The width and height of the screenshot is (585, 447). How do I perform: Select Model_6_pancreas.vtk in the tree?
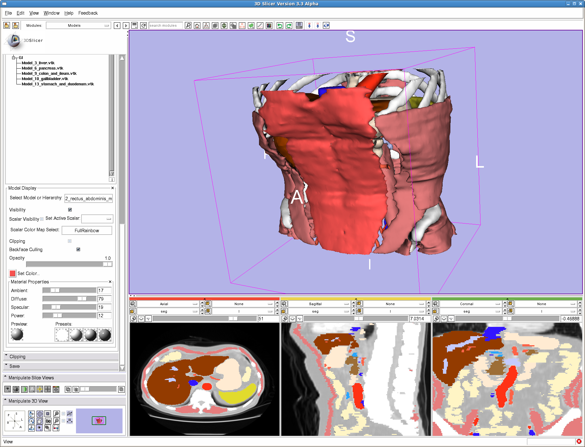[x=42, y=68]
